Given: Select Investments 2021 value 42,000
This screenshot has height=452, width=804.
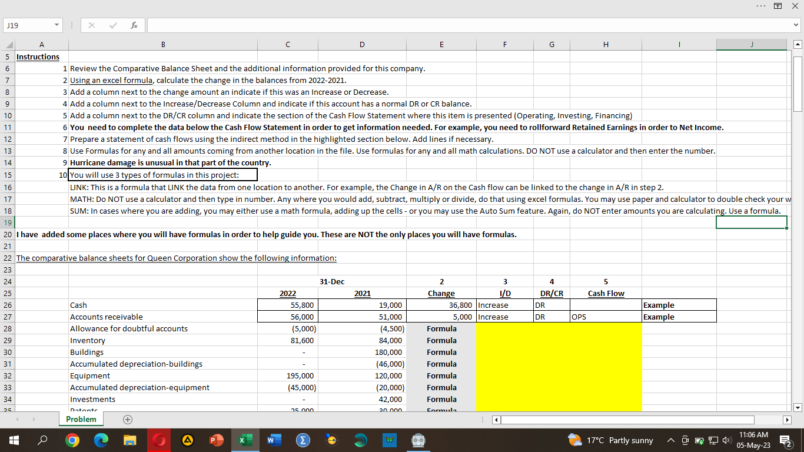Looking at the screenshot, I should pyautogui.click(x=361, y=399).
